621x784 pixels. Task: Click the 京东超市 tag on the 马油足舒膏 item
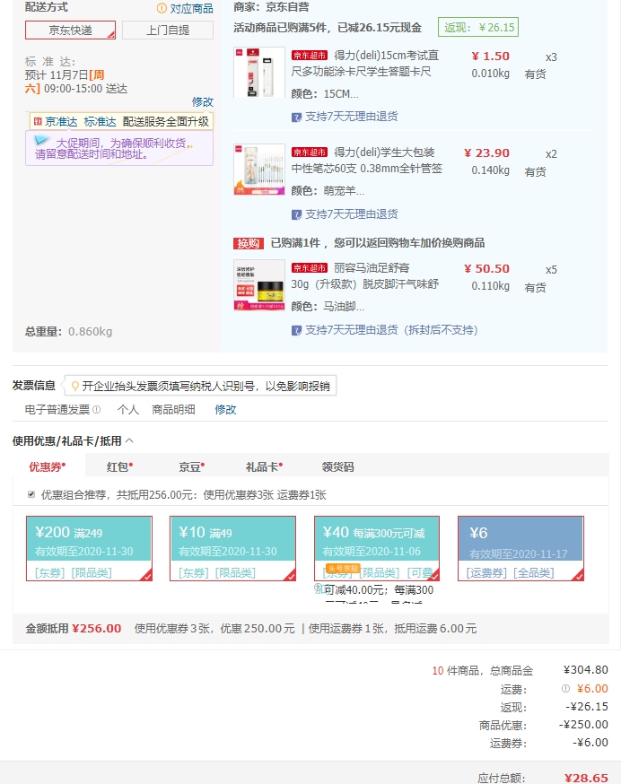(x=310, y=268)
